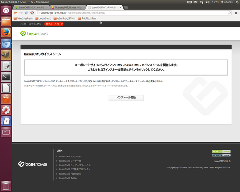Select Chromium icon in launcher

point(6,44)
